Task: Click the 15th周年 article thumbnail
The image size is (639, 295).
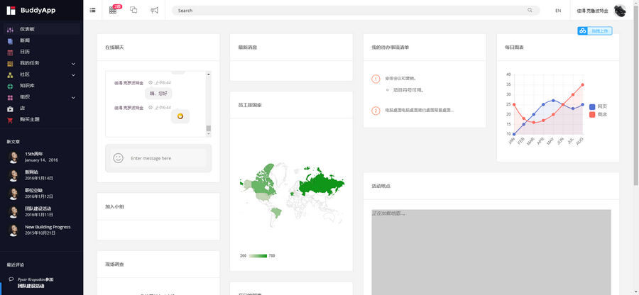Action: 13,157
